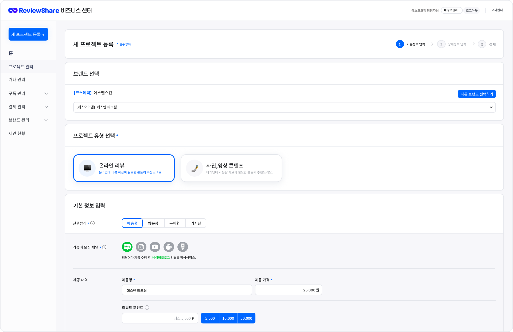This screenshot has width=513, height=332.
Task: Choose the 사진,영상 콘텐츠 project type card
Action: coord(231,168)
